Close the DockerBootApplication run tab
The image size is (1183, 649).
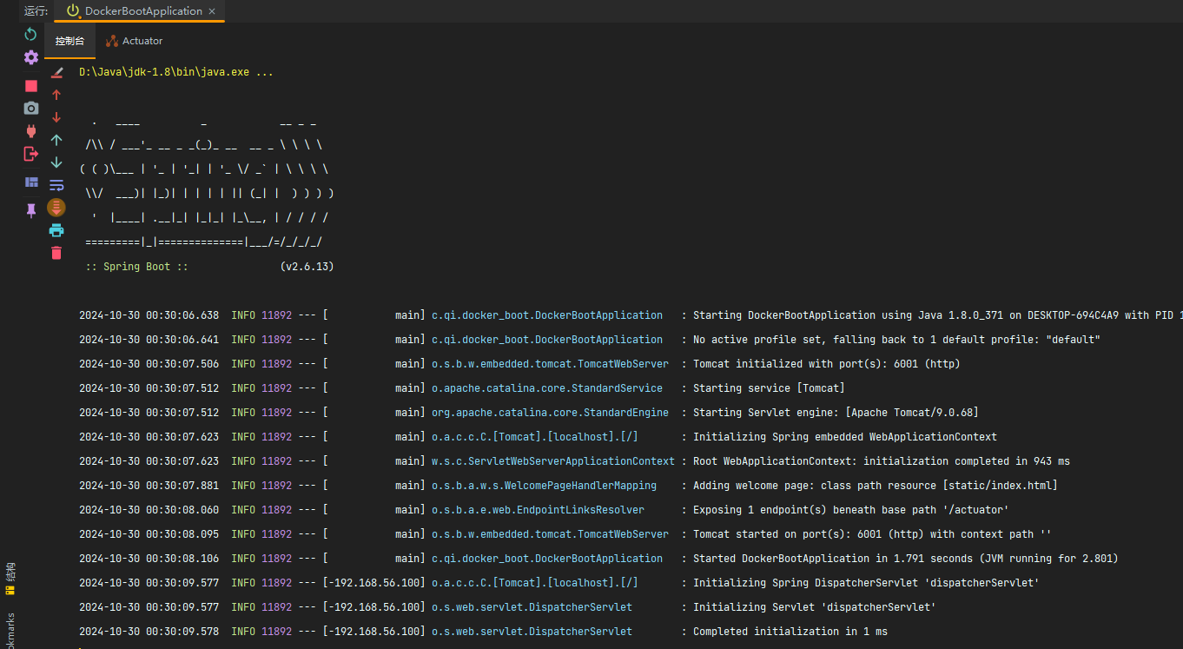point(212,11)
